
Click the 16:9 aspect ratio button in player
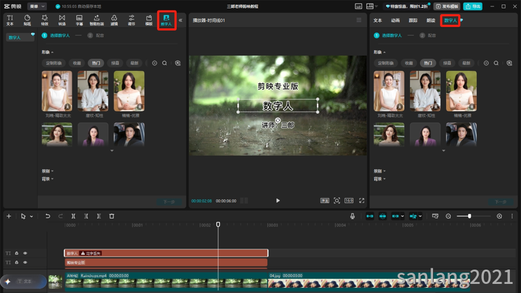(349, 201)
